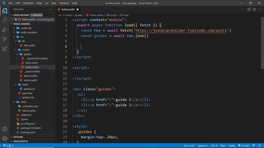
Task: Expand the node_modules folder
Action: point(29,32)
